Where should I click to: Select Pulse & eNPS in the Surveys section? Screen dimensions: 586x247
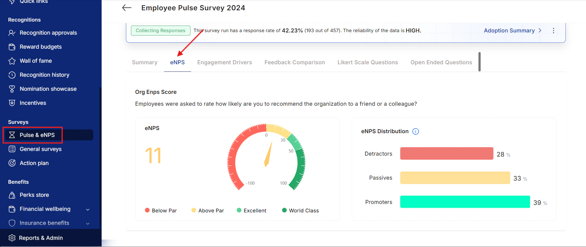tap(49, 135)
